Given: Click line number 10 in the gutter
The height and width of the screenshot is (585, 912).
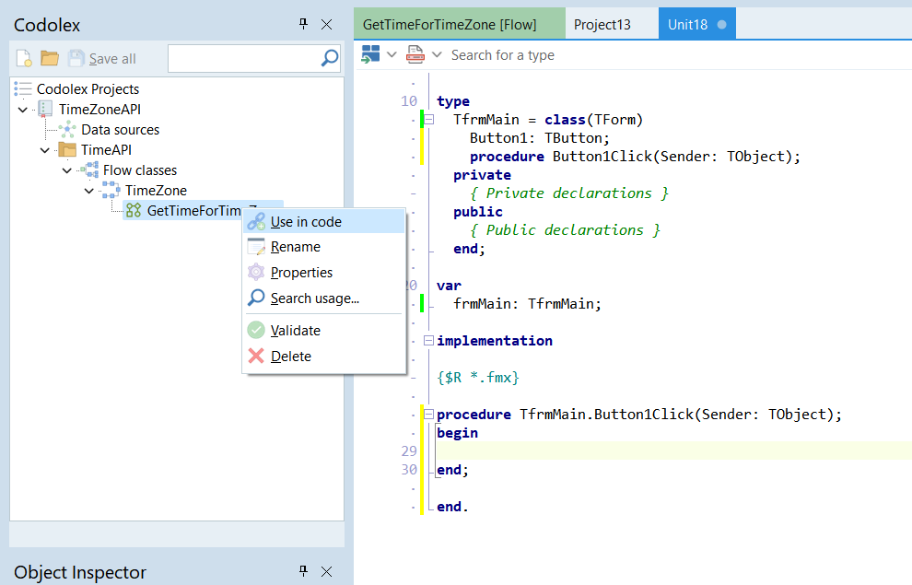Looking at the screenshot, I should click(409, 101).
